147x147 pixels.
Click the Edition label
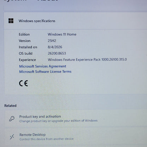pos(24,34)
